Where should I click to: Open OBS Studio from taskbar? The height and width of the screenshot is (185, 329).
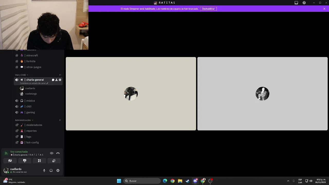[210, 181]
